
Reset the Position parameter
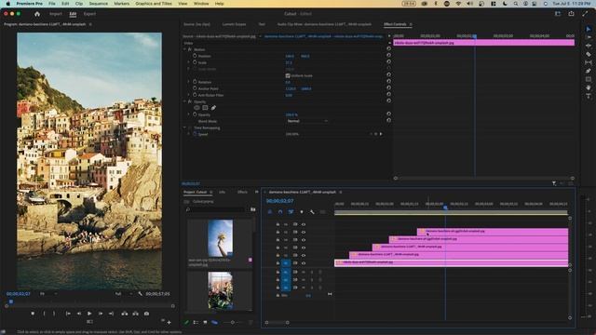tap(388, 56)
